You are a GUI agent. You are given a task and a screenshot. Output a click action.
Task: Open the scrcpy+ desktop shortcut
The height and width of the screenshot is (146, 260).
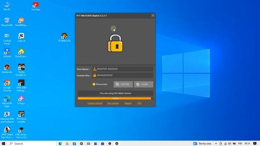click(21, 100)
